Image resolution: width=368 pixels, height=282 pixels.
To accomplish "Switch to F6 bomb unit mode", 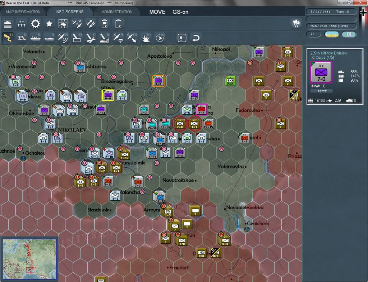I will 77,38.
